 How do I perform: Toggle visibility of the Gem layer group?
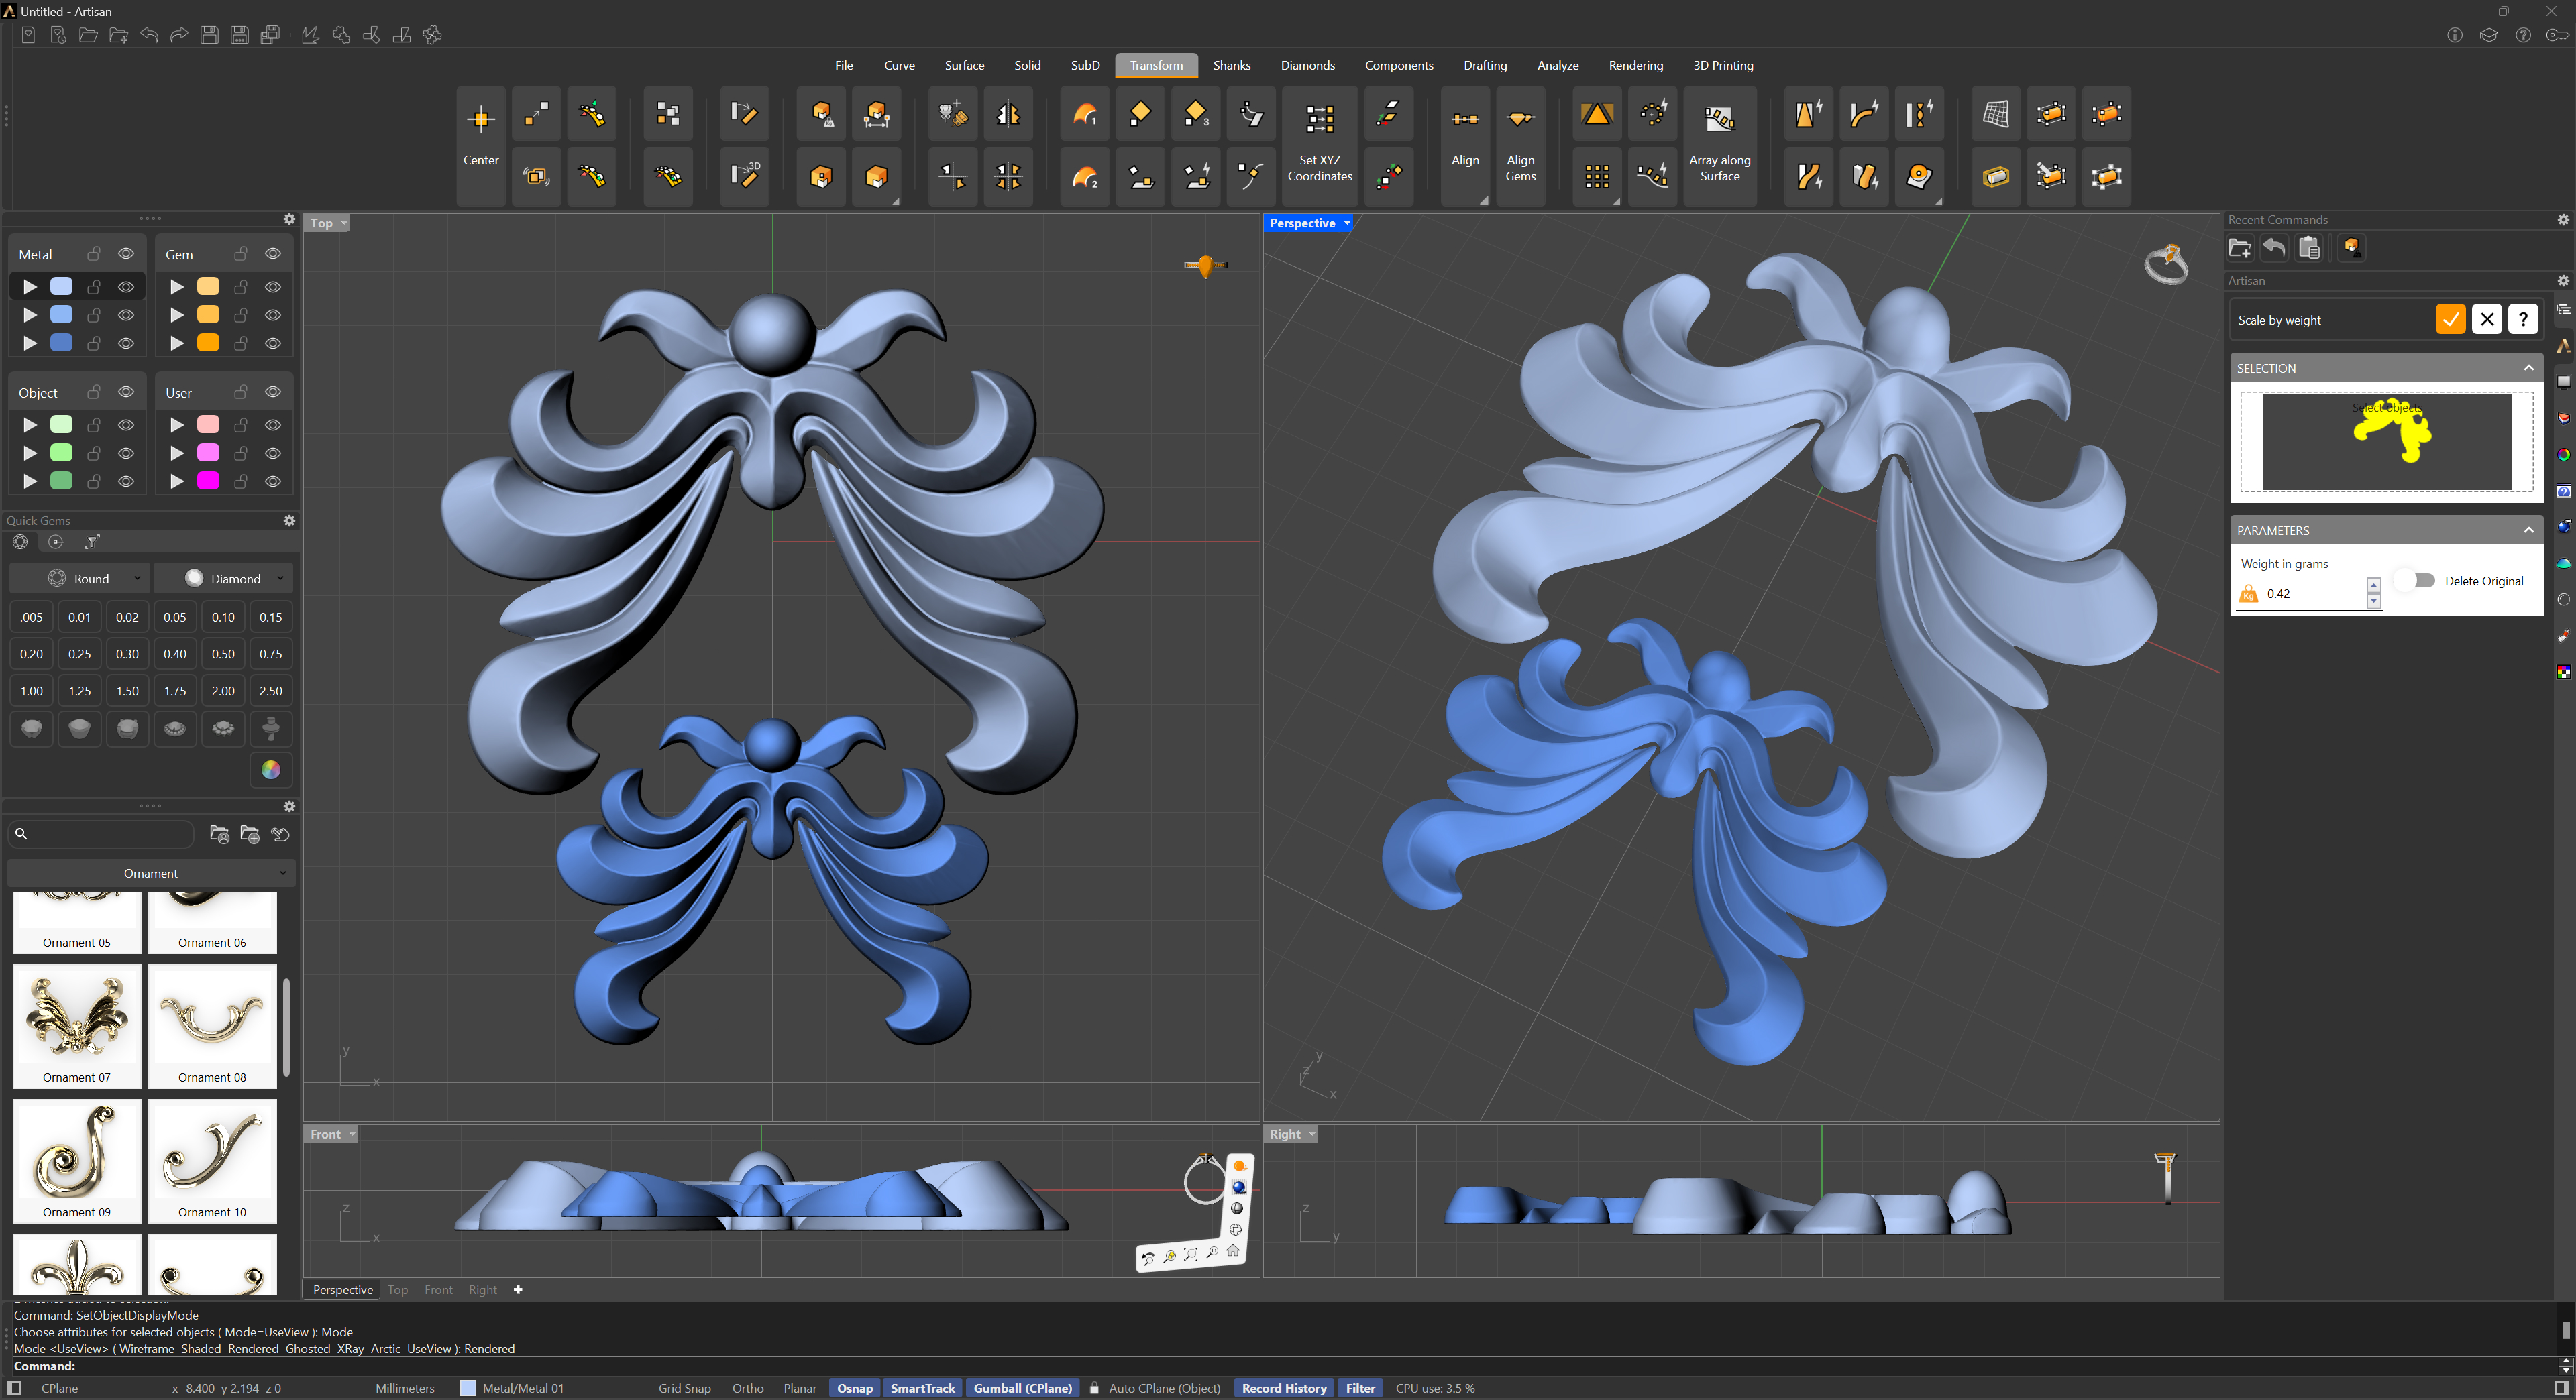(273, 254)
